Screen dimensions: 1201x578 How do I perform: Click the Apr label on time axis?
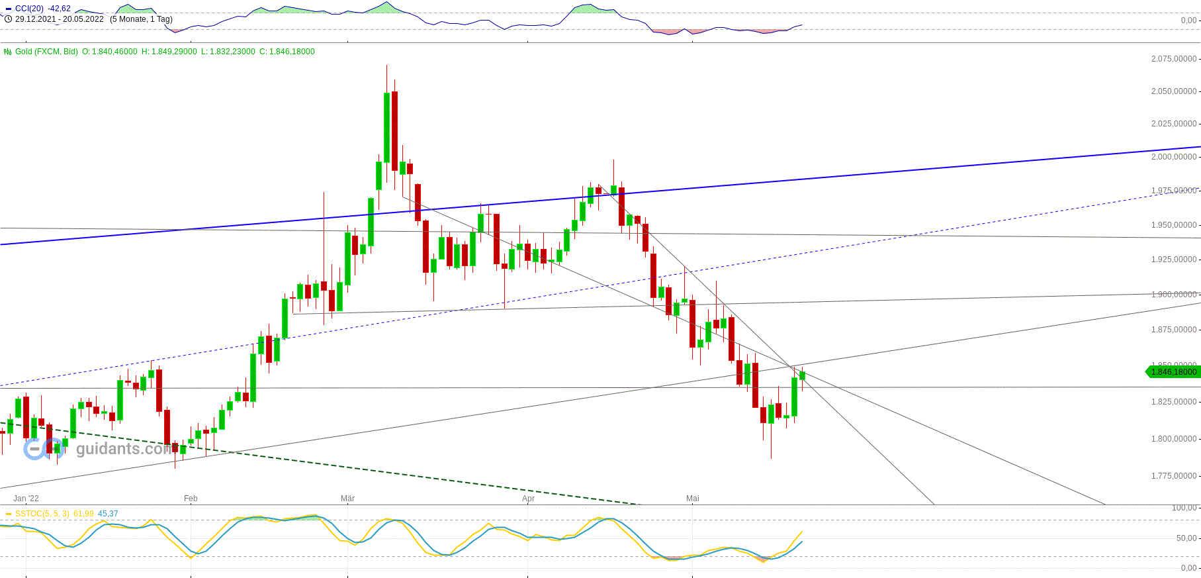pyautogui.click(x=528, y=499)
